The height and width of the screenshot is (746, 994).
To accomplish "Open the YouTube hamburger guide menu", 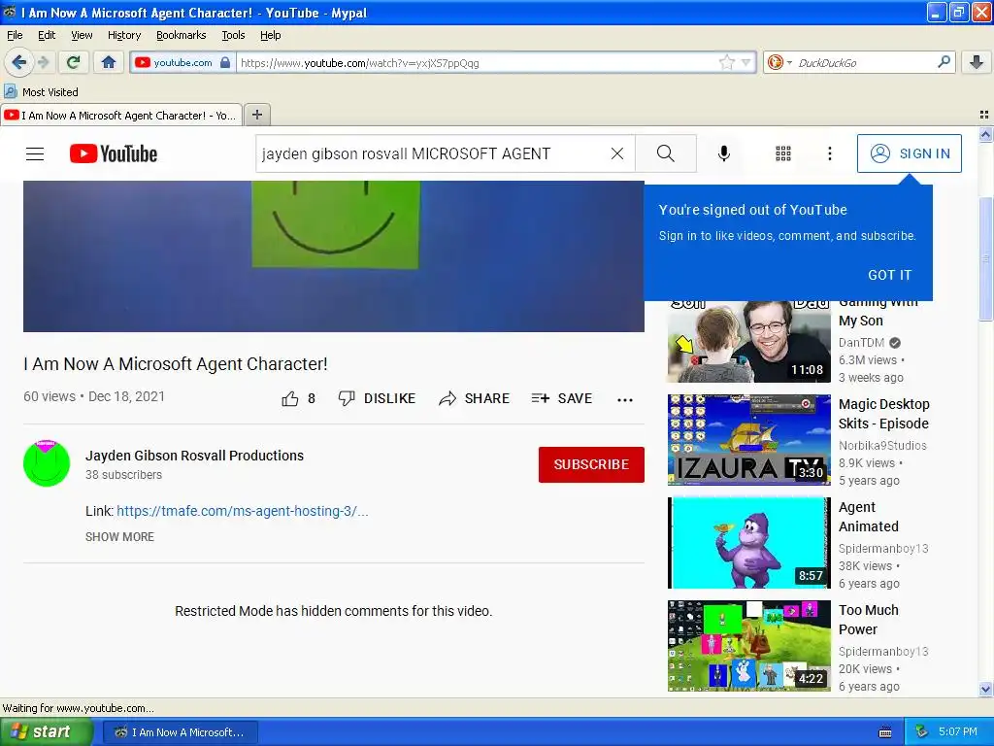I will tap(35, 153).
